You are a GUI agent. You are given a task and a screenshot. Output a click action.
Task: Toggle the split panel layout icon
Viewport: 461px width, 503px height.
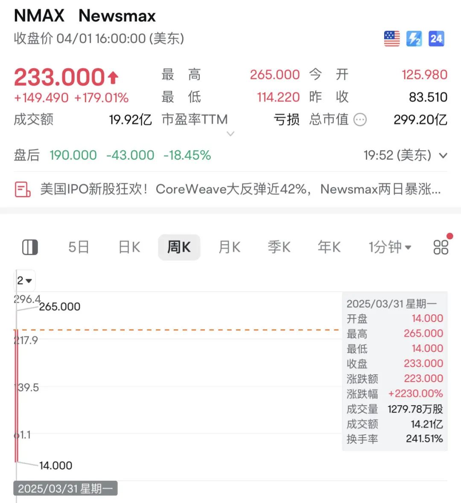(x=30, y=247)
